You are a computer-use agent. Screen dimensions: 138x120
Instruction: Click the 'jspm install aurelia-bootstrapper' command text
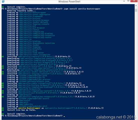pos(82,9)
